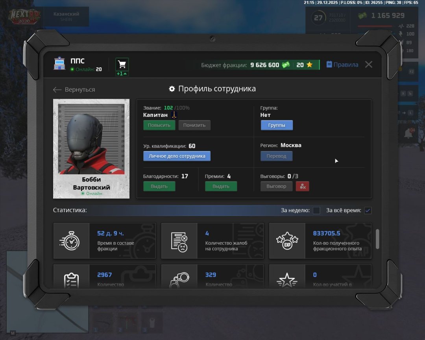The image size is (425, 340).
Task: Click the stopwatch time in faction icon
Action: tap(71, 241)
